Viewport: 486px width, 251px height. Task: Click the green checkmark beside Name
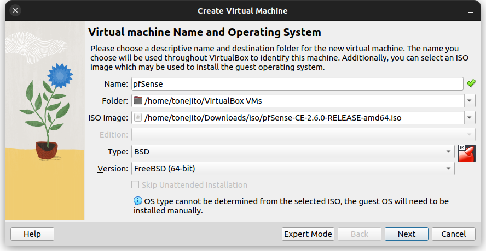point(471,83)
